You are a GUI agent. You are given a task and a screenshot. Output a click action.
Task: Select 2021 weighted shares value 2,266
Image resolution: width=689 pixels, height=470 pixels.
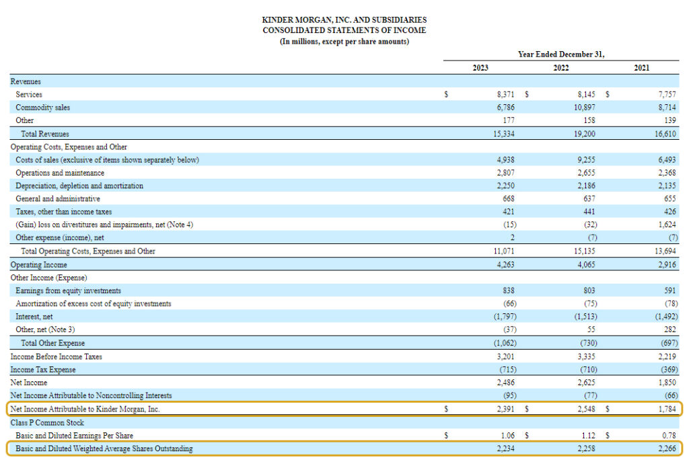pos(667,449)
